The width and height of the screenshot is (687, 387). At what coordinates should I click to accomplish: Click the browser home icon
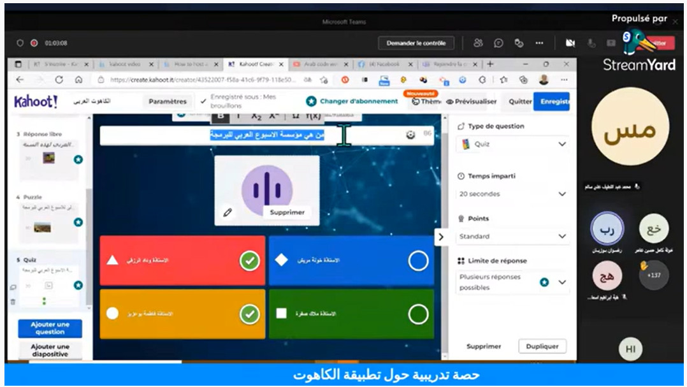point(79,80)
